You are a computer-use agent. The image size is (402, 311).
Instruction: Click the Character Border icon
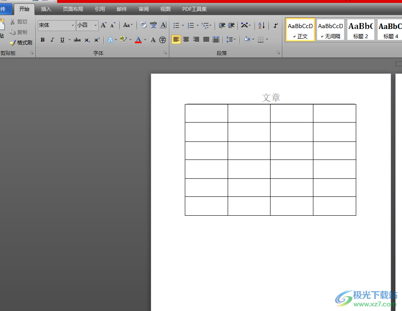click(163, 25)
